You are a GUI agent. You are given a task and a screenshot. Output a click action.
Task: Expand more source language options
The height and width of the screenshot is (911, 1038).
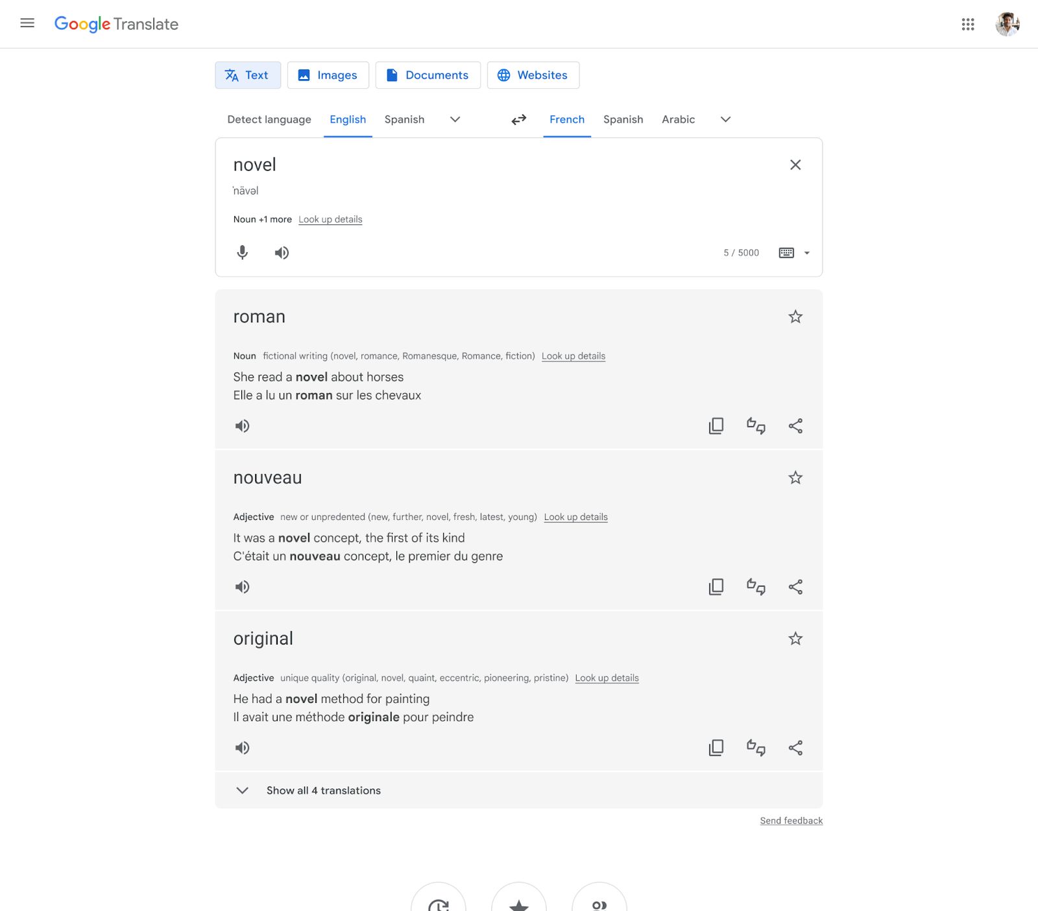[455, 120]
